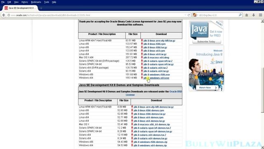Open the Bookmarks menu
Image resolution: width=264 pixels, height=149 pixels.
click(36, 2)
